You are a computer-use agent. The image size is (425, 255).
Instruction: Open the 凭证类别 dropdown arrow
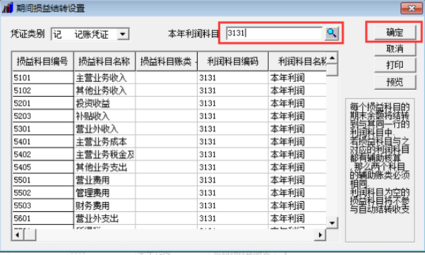pos(123,34)
